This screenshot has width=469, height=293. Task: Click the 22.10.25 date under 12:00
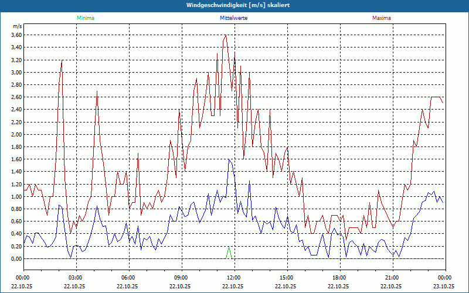[233, 286]
